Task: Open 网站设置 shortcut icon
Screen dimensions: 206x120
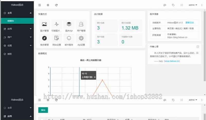Action: coord(57,38)
